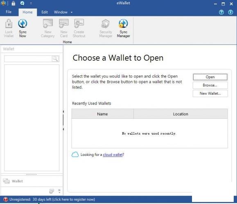Close the eWallet window
The image size is (237, 204).
(231, 4)
